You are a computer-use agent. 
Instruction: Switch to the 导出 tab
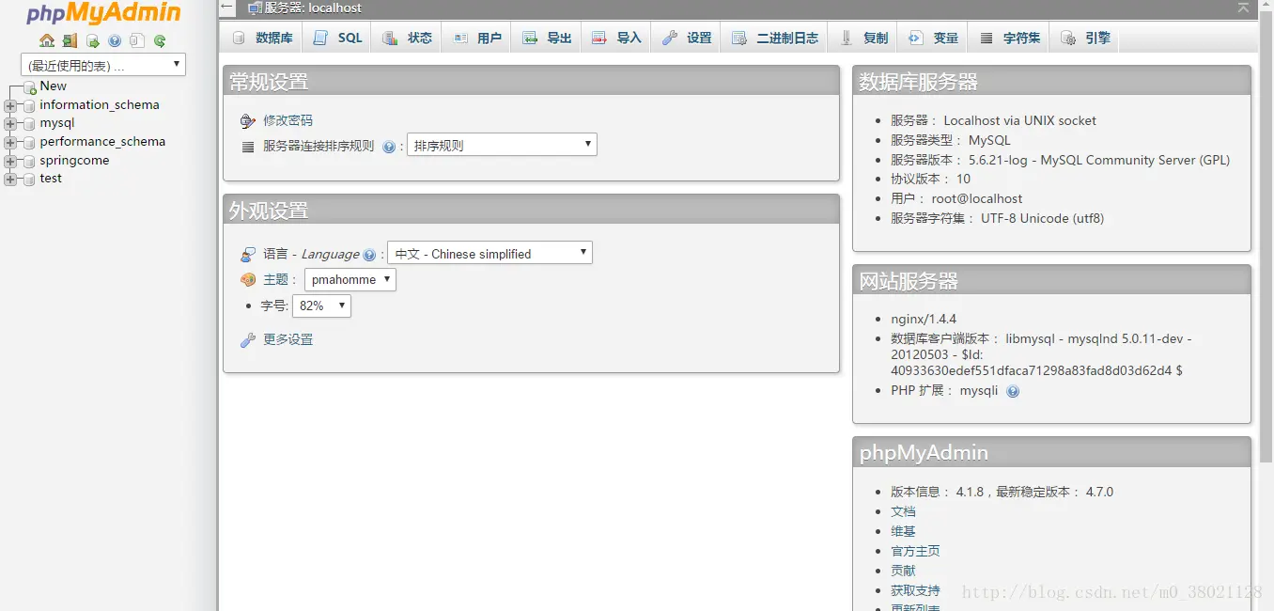pyautogui.click(x=547, y=38)
